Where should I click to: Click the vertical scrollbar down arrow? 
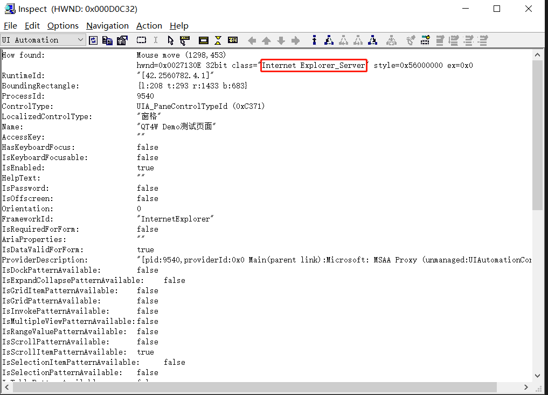[538, 376]
